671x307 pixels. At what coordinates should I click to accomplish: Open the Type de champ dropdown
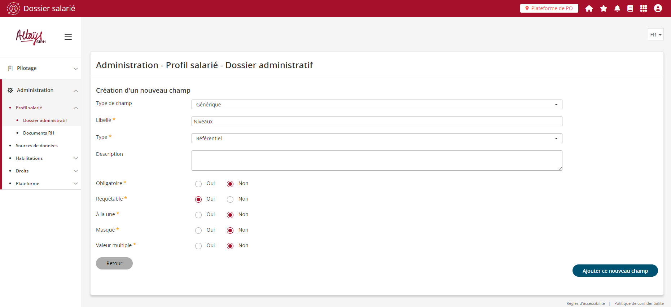point(377,105)
